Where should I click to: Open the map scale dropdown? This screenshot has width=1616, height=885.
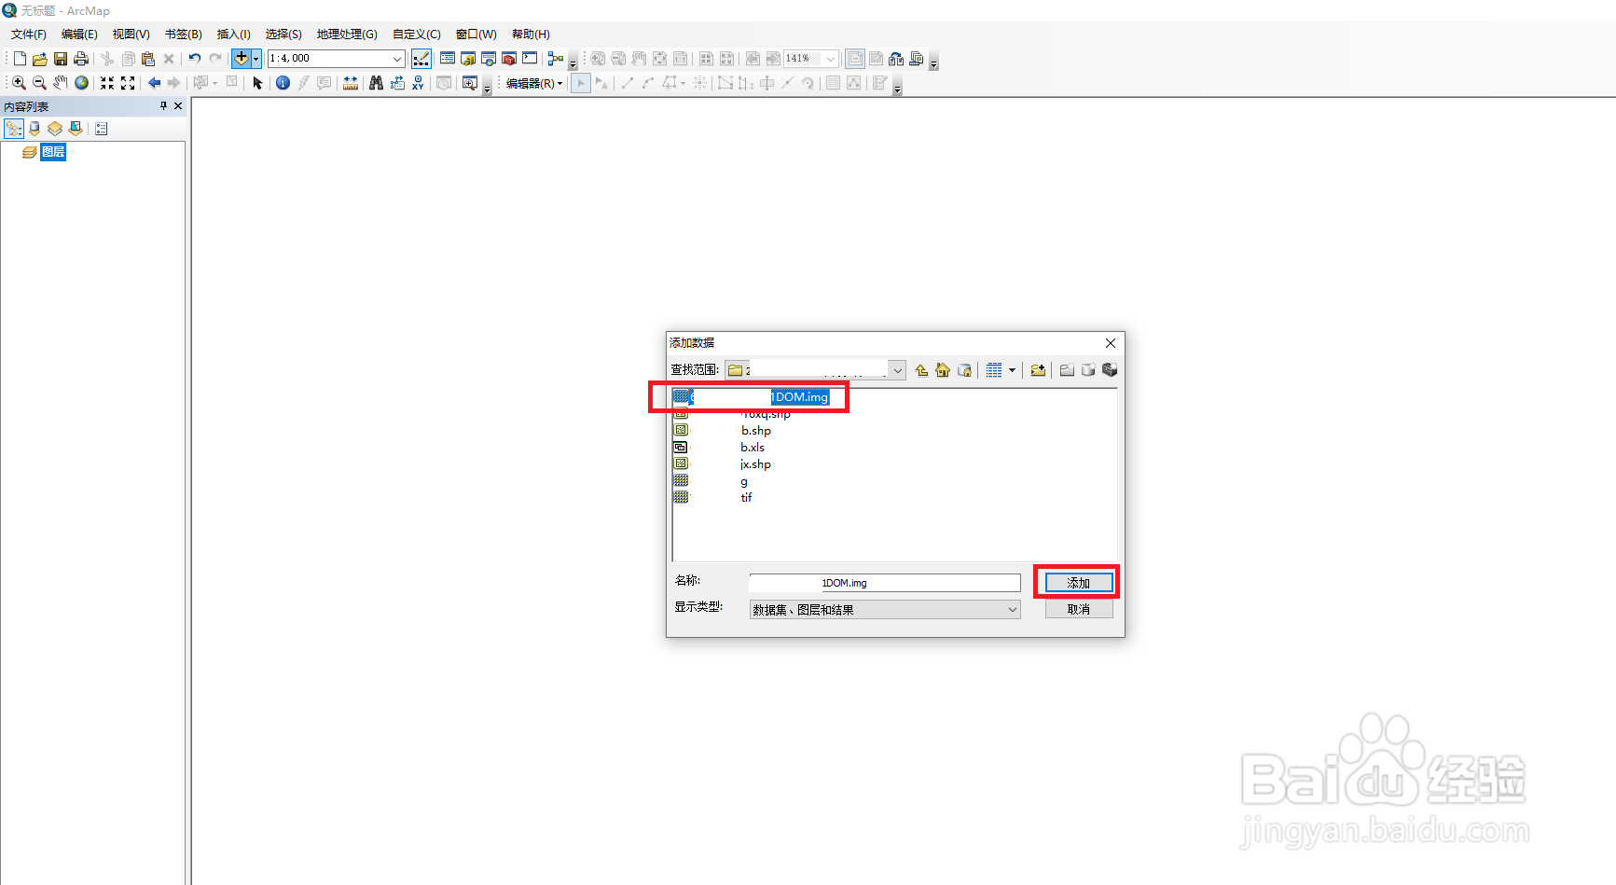click(x=397, y=59)
